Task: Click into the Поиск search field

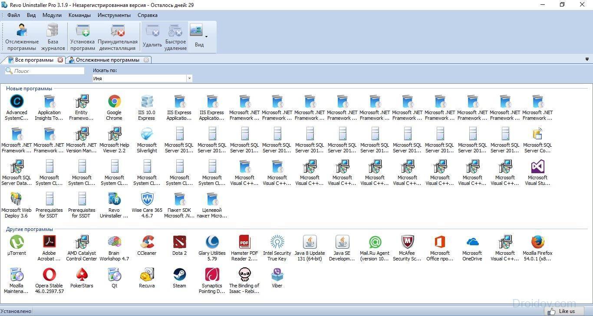Action: click(x=48, y=71)
